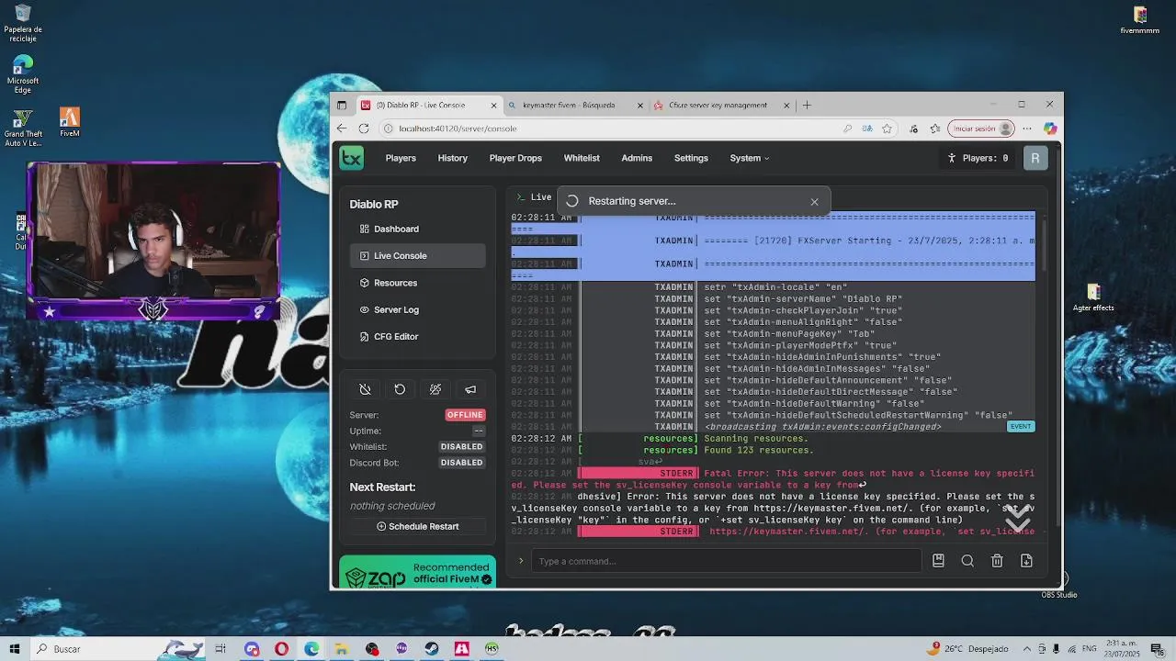
Task: Click the download console log icon
Action: click(x=1026, y=561)
